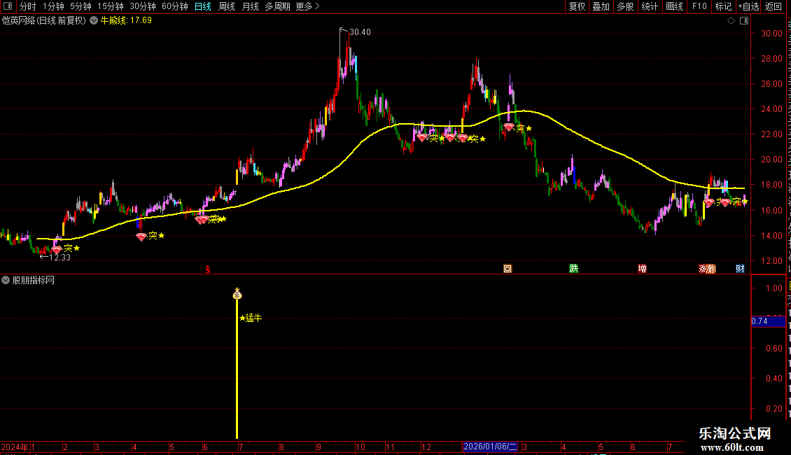
Task: Click the diamond icon in chart corner
Action: 731,21
